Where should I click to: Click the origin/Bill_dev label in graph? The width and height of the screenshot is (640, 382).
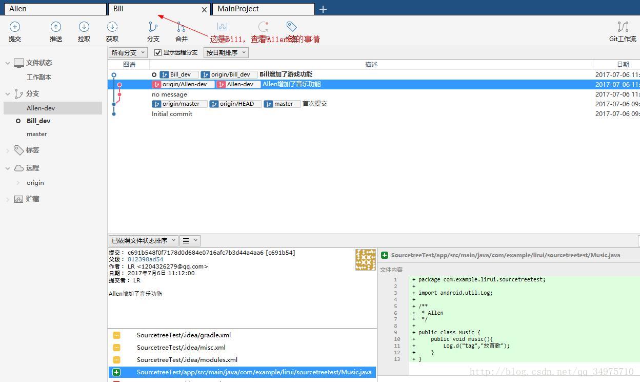click(229, 74)
